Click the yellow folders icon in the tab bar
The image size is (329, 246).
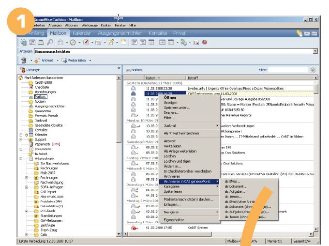[299, 33]
